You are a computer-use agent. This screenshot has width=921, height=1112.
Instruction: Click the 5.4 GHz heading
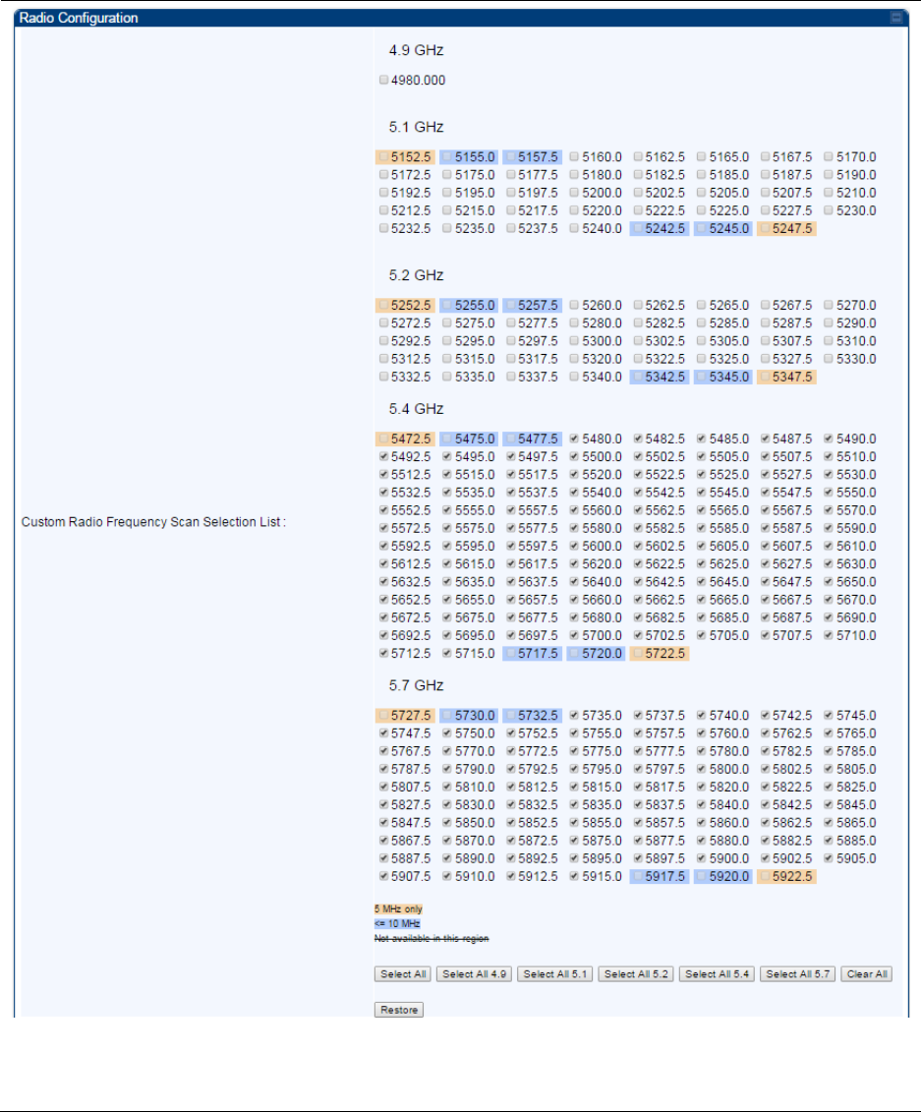tap(416, 409)
